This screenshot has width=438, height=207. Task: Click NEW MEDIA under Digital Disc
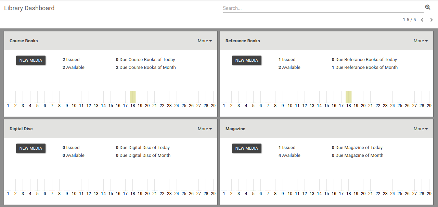(x=31, y=148)
